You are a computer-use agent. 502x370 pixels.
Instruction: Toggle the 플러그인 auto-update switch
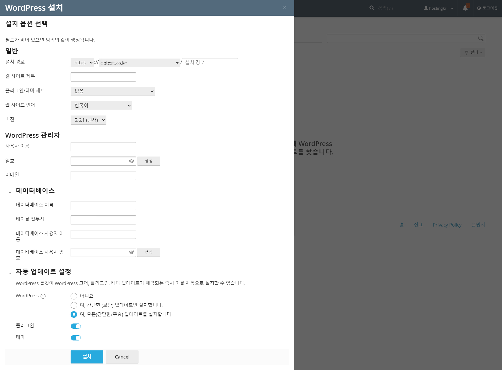(76, 326)
